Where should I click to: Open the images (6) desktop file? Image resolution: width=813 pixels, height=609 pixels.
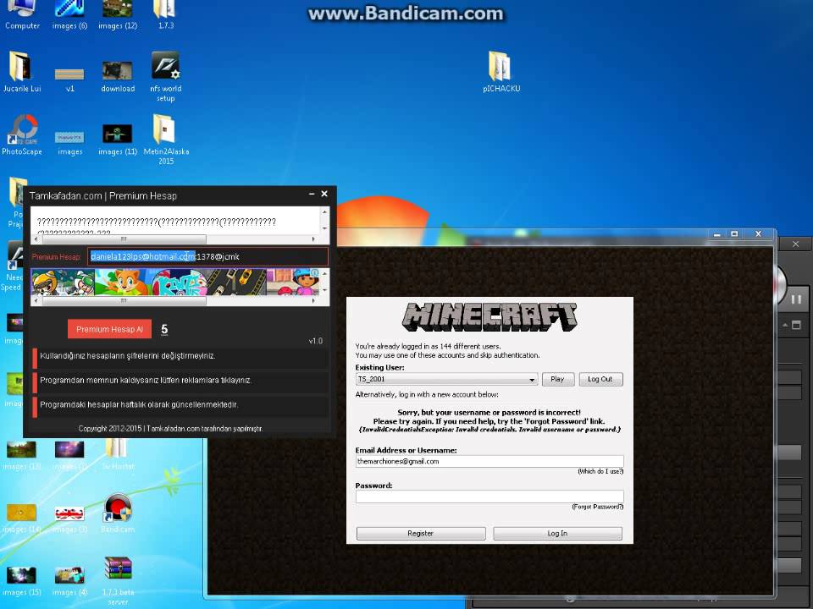[x=70, y=14]
